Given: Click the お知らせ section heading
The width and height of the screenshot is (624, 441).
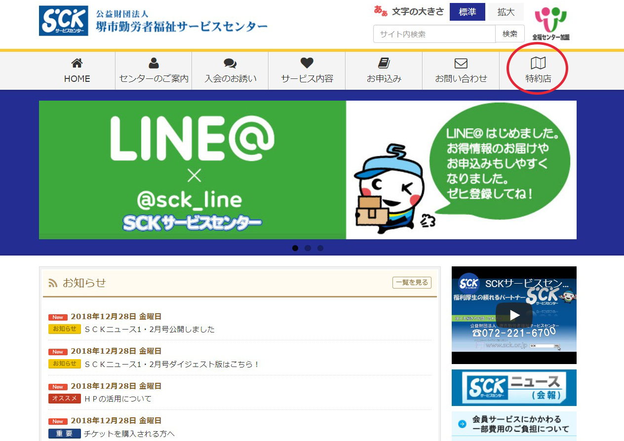Looking at the screenshot, I should click(84, 283).
